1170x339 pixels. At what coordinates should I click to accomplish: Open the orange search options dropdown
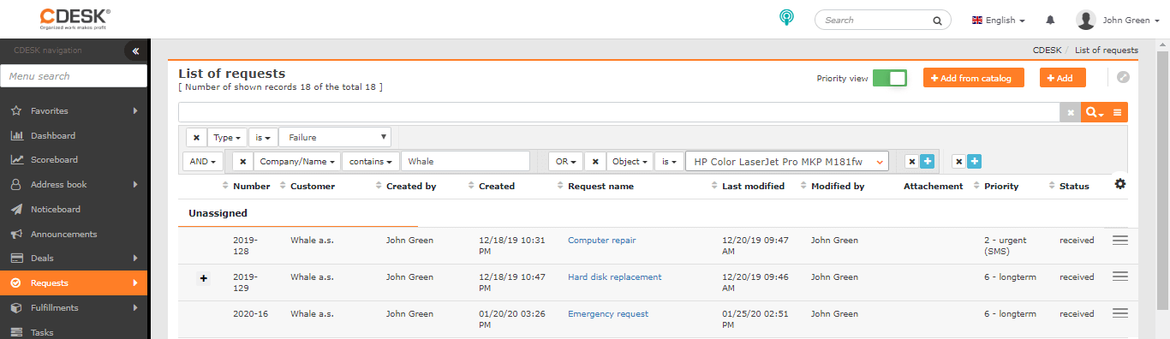(x=1093, y=112)
